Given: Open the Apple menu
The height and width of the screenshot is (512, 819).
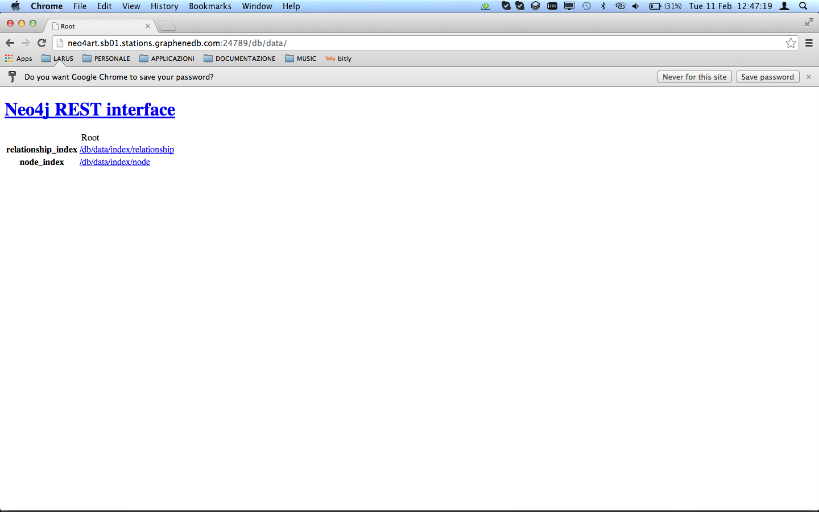Looking at the screenshot, I should point(15,6).
